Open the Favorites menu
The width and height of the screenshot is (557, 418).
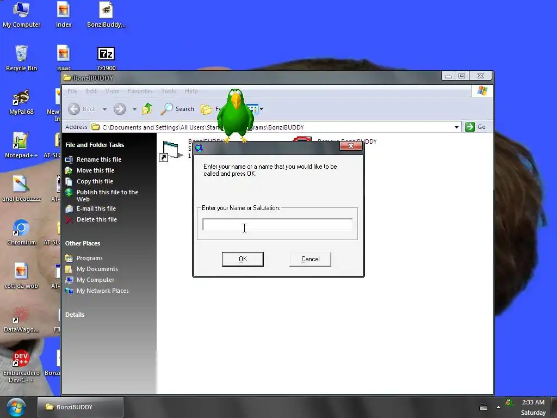click(140, 91)
